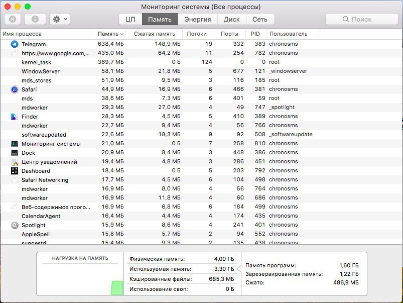Image resolution: width=403 pixels, height=303 pixels.
Task: Click the Safari compass icon in process list
Action: (15, 89)
